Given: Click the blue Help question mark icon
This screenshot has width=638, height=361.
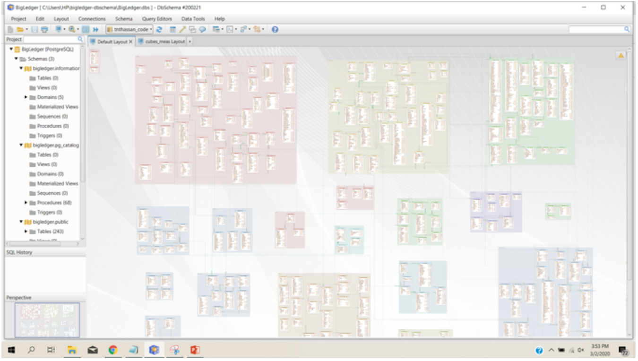Looking at the screenshot, I should pyautogui.click(x=275, y=29).
